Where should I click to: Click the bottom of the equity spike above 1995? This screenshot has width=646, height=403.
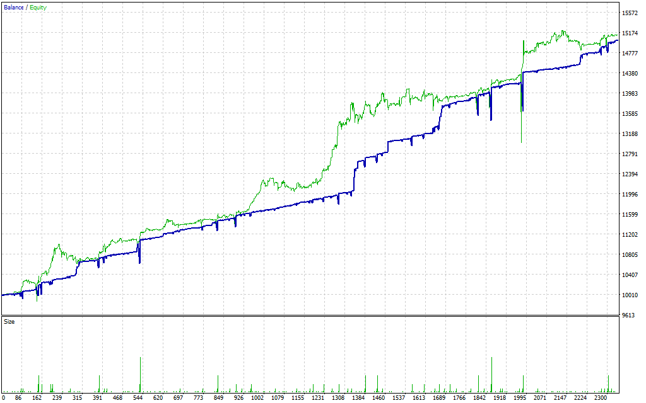pos(521,141)
